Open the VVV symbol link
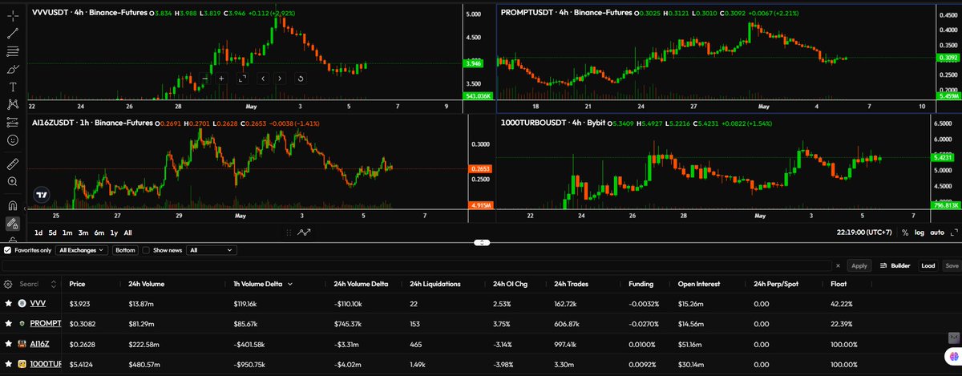Image resolution: width=962 pixels, height=376 pixels. click(37, 303)
